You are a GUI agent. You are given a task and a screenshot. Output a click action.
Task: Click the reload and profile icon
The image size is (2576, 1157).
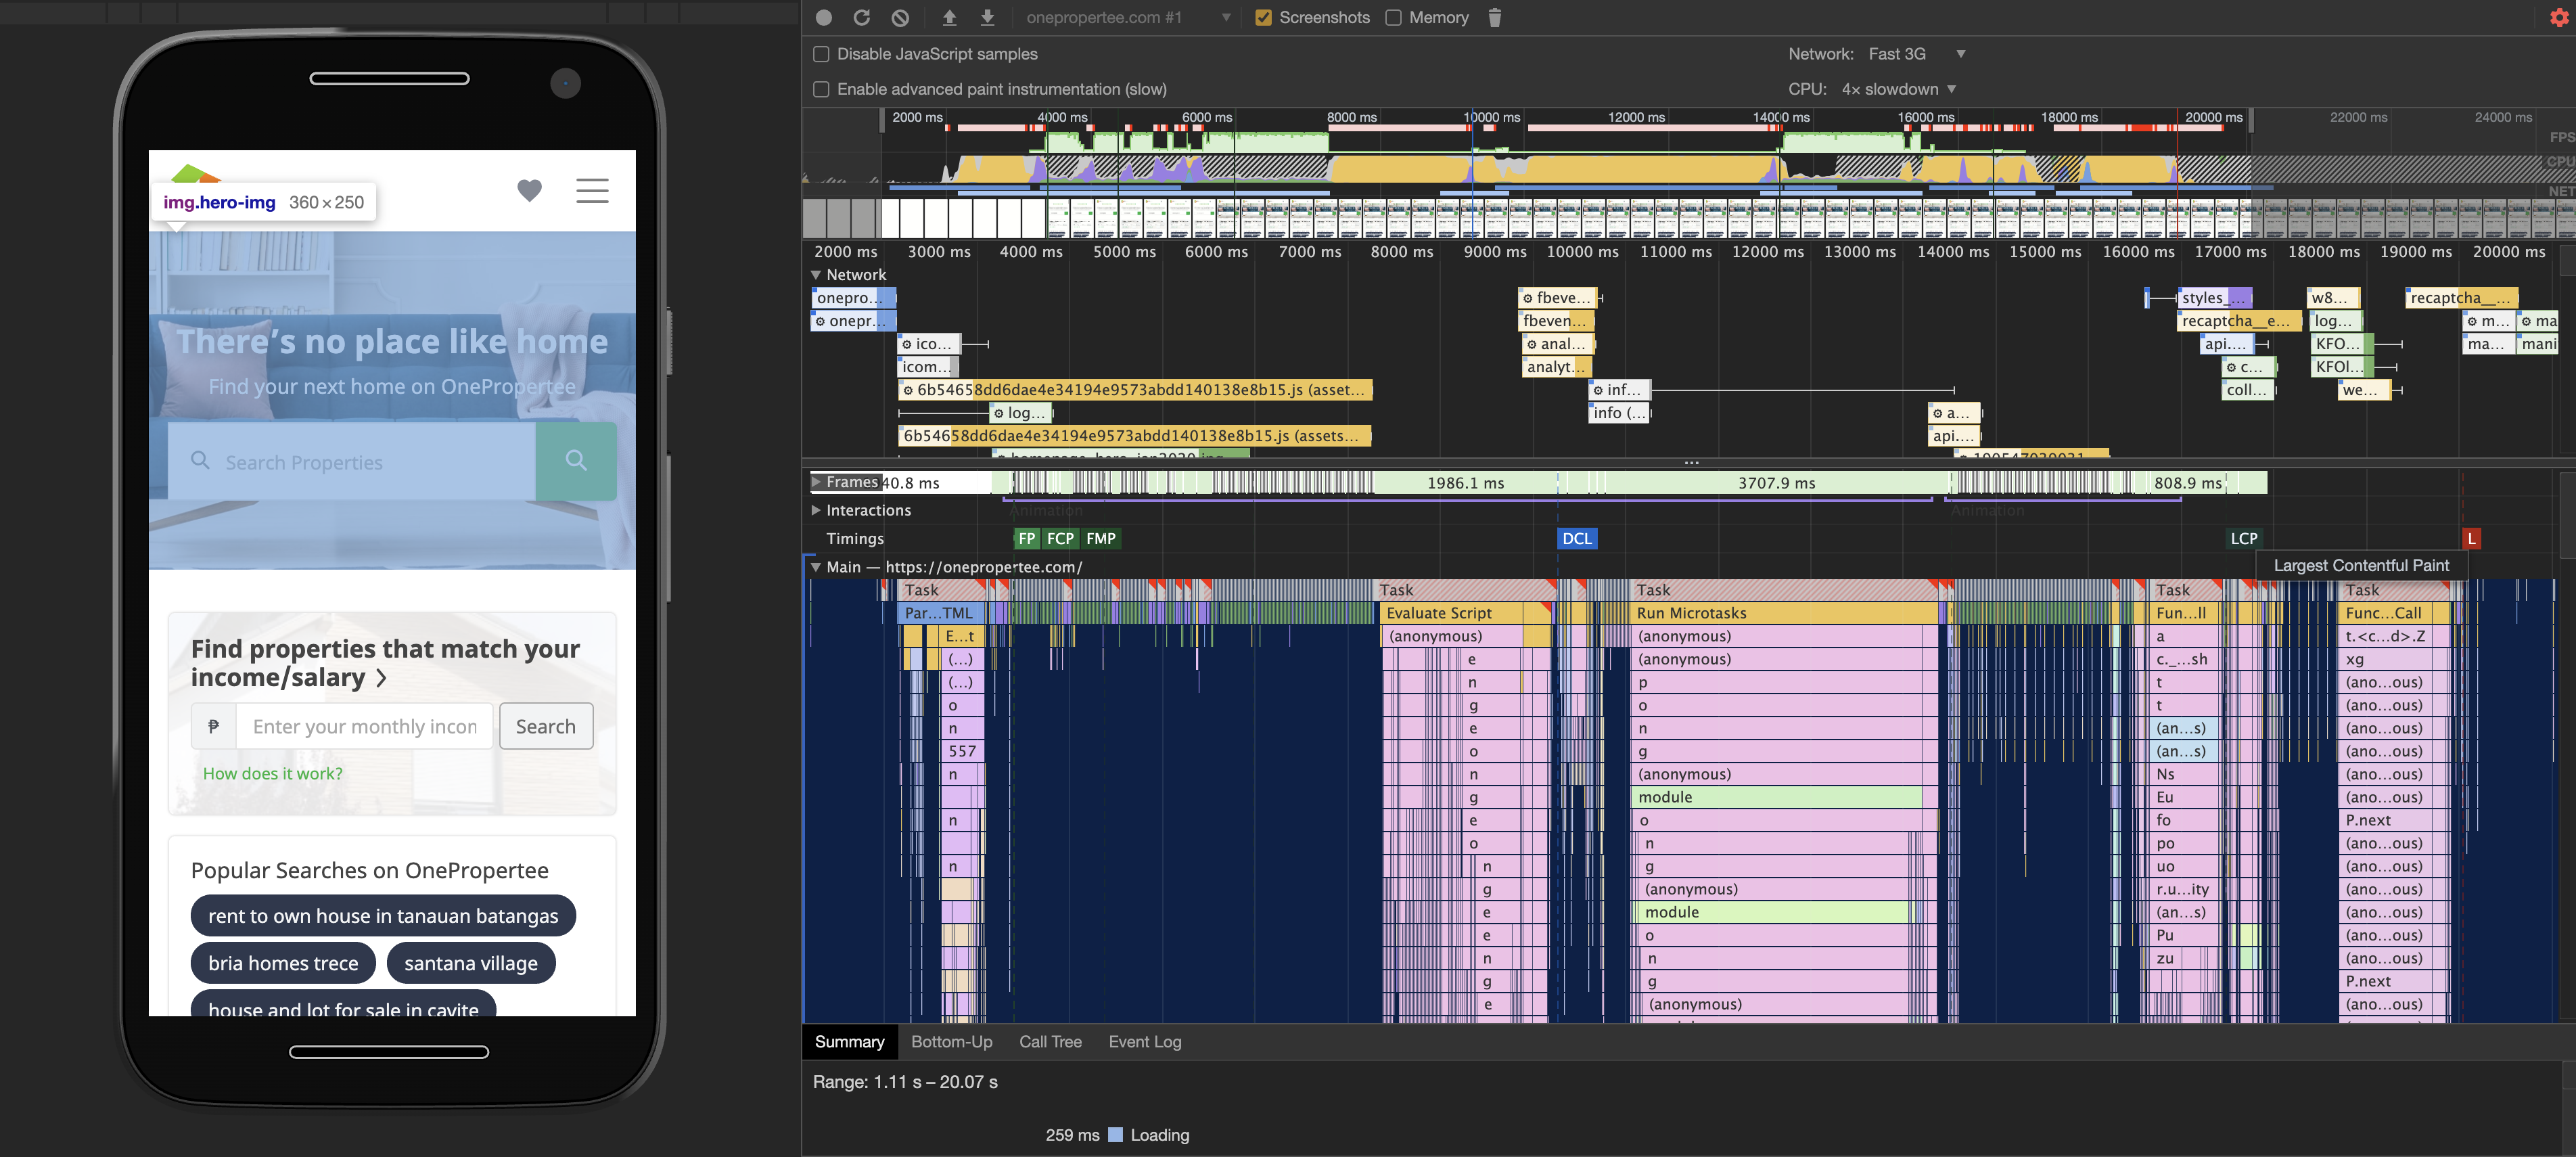coord(861,17)
